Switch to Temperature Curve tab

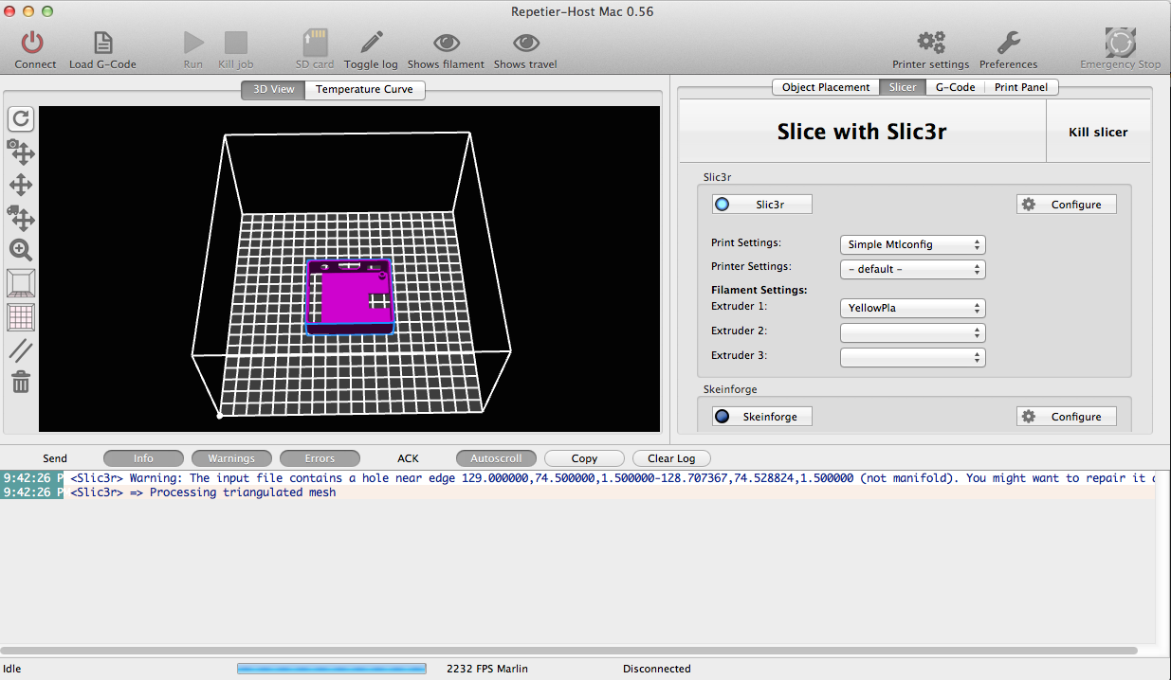pos(365,90)
